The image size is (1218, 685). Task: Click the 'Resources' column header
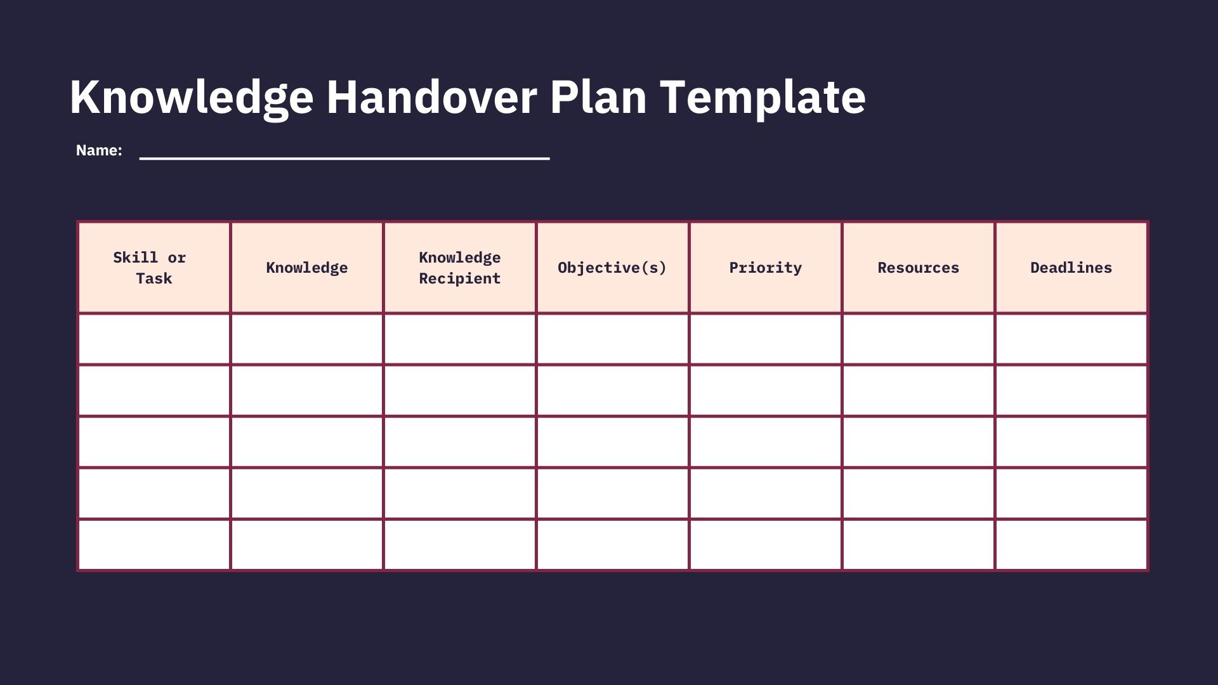tap(918, 268)
